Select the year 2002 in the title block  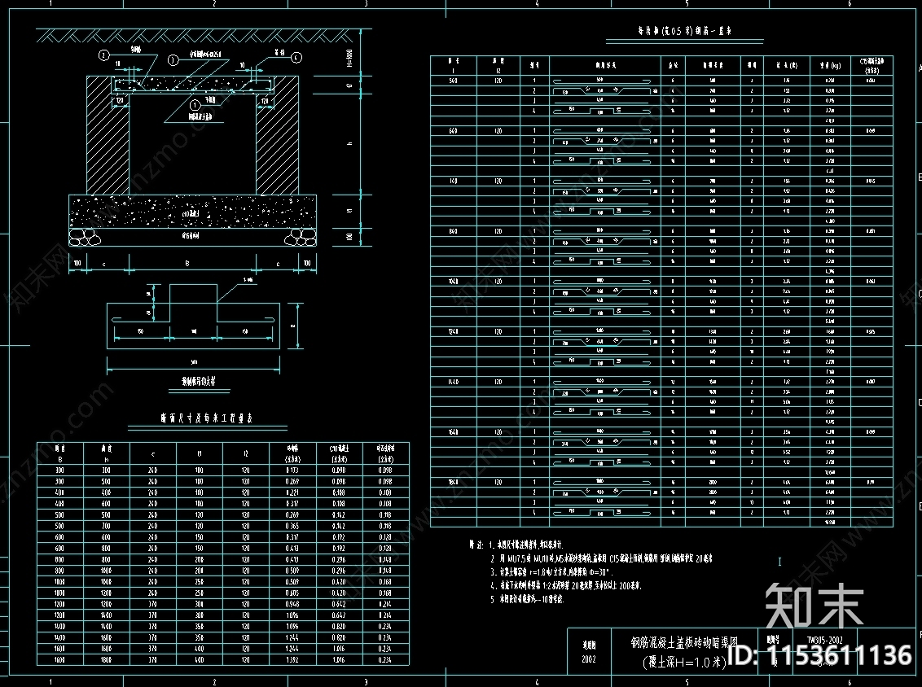(x=589, y=659)
